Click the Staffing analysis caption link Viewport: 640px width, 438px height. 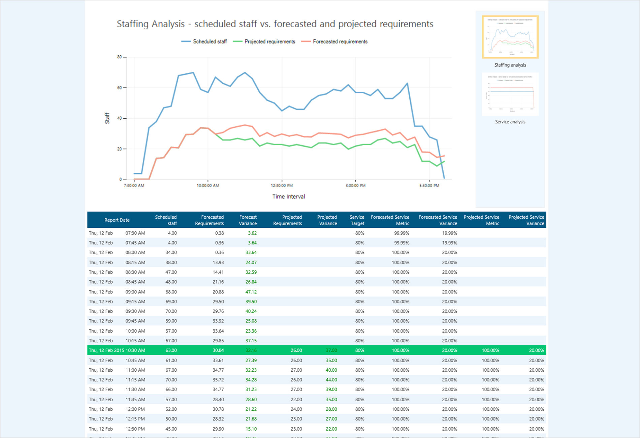(510, 65)
